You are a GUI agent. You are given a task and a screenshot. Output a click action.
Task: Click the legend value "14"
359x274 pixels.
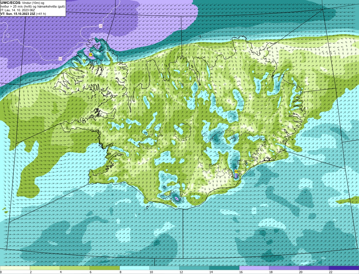pos(211,272)
